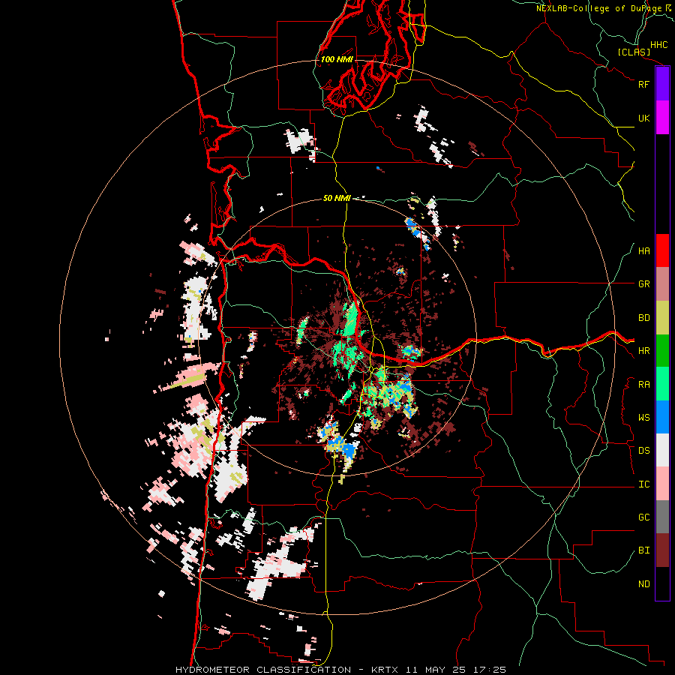This screenshot has height=675, width=675.
Task: Select the GR legend color block
Action: click(662, 284)
